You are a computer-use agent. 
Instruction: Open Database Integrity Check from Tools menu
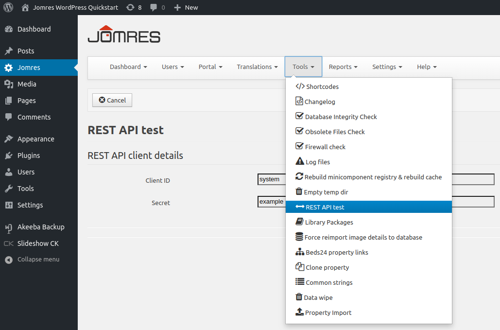(x=369, y=117)
